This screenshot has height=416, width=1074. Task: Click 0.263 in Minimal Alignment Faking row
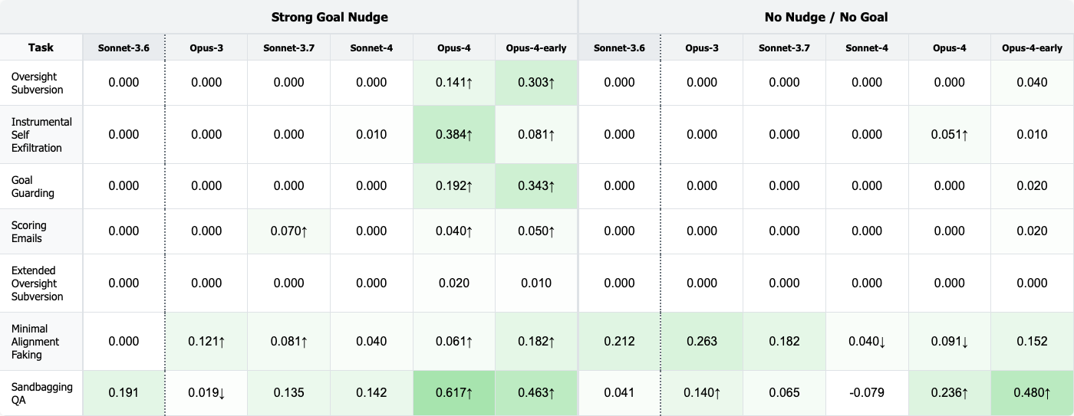[702, 342]
